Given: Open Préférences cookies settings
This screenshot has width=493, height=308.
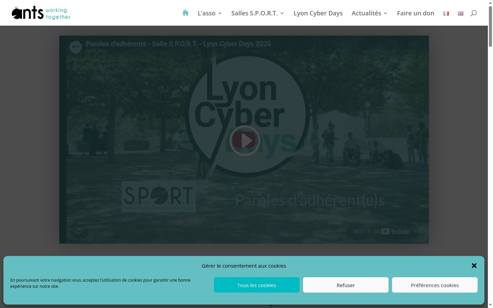Looking at the screenshot, I should click(435, 285).
